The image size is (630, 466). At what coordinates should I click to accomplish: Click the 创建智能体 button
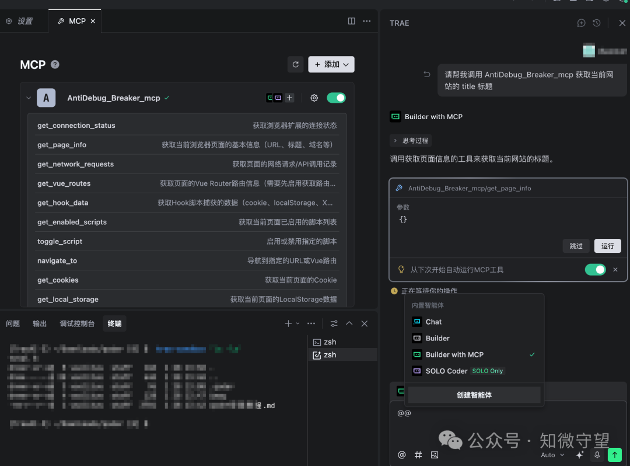474,395
